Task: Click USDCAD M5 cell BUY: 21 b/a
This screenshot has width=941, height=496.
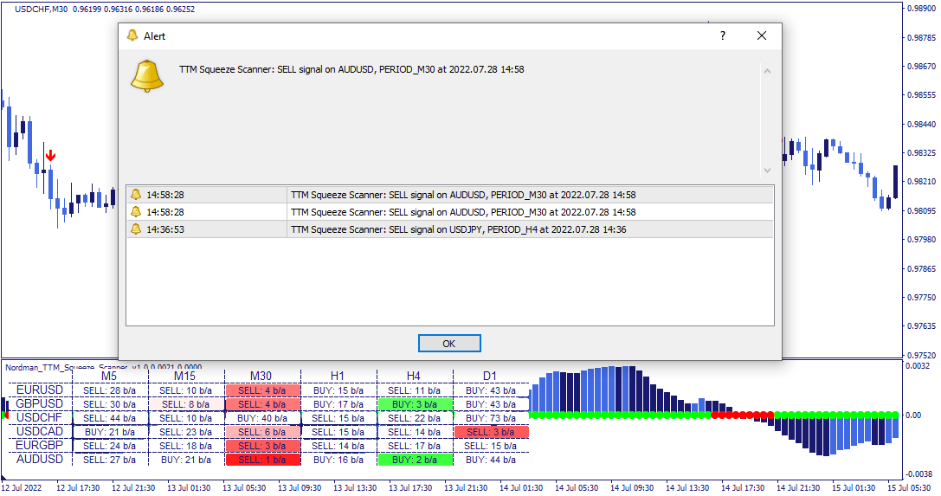Action: tap(110, 432)
